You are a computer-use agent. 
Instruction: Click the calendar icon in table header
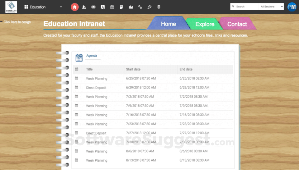tap(77, 69)
